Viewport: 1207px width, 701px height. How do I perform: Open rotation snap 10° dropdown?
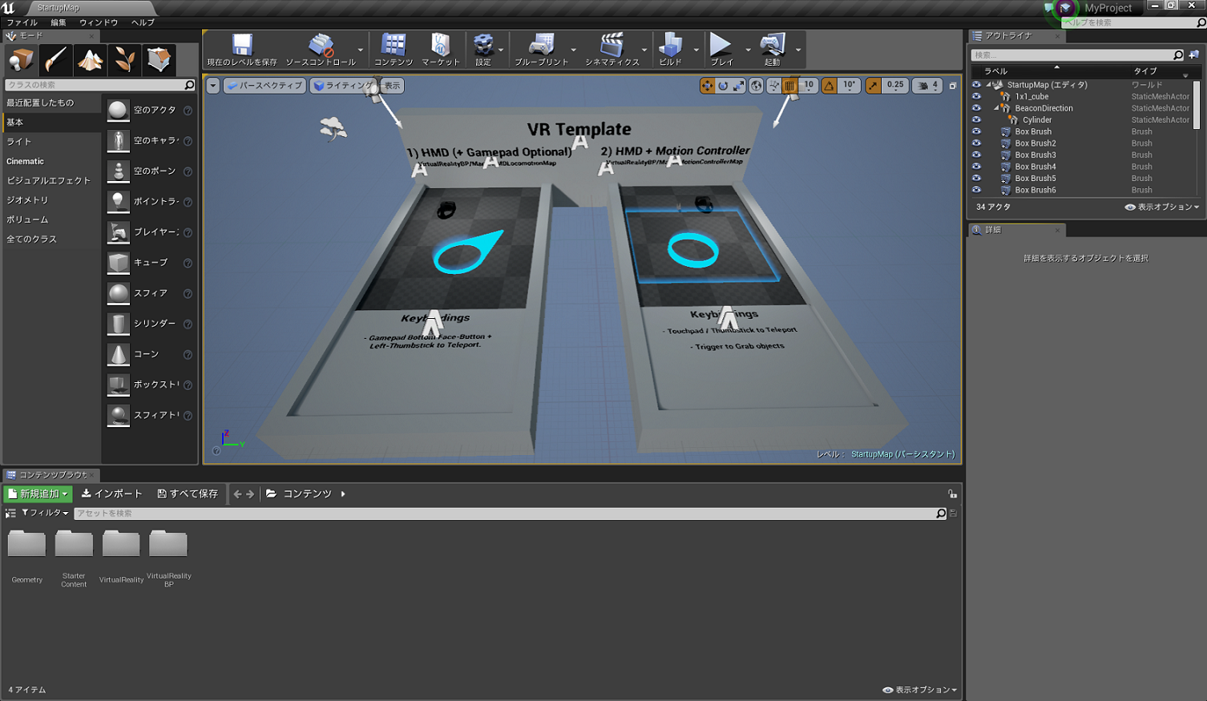850,86
